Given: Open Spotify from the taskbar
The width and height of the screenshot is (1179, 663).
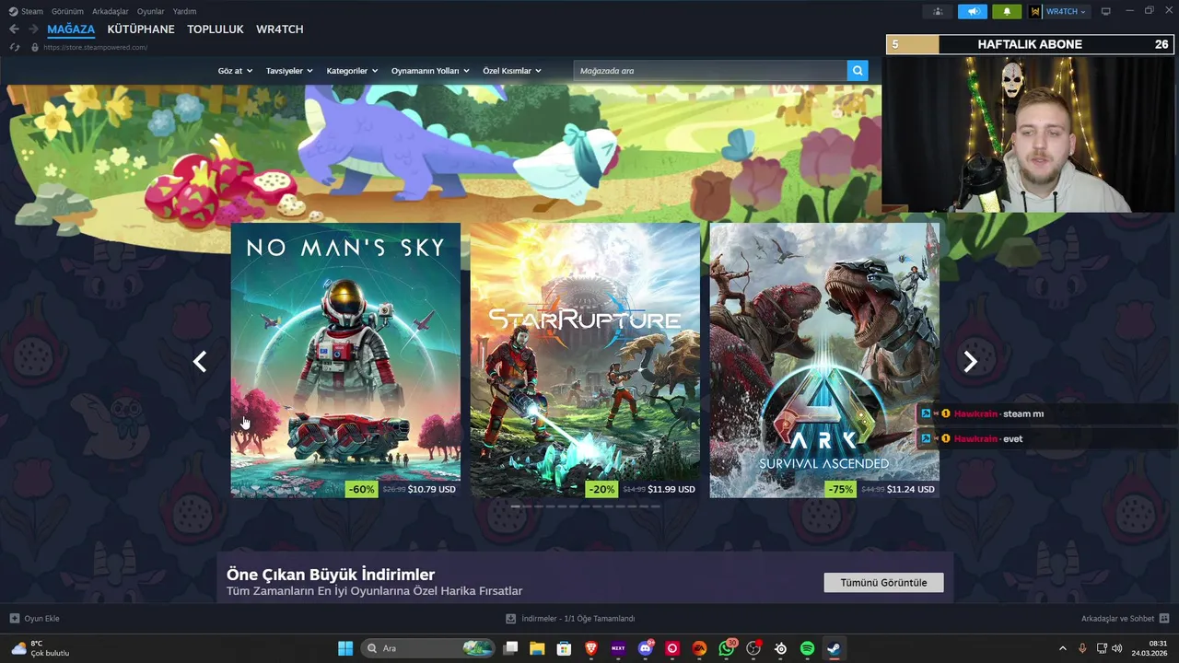Looking at the screenshot, I should point(808,648).
